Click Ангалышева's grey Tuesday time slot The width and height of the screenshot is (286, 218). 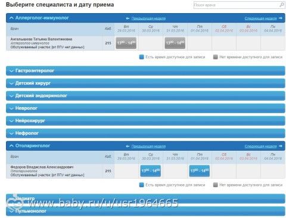click(x=126, y=43)
